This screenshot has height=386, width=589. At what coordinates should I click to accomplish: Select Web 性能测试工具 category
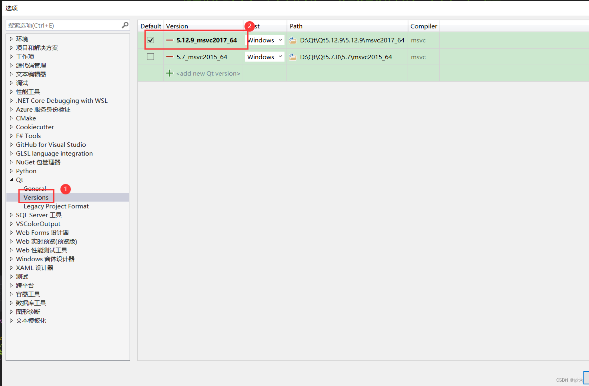(x=42, y=250)
